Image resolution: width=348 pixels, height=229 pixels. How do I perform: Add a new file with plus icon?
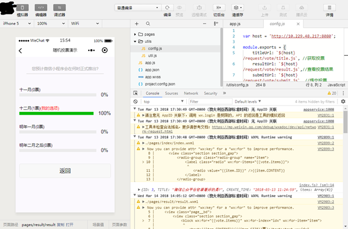137,24
